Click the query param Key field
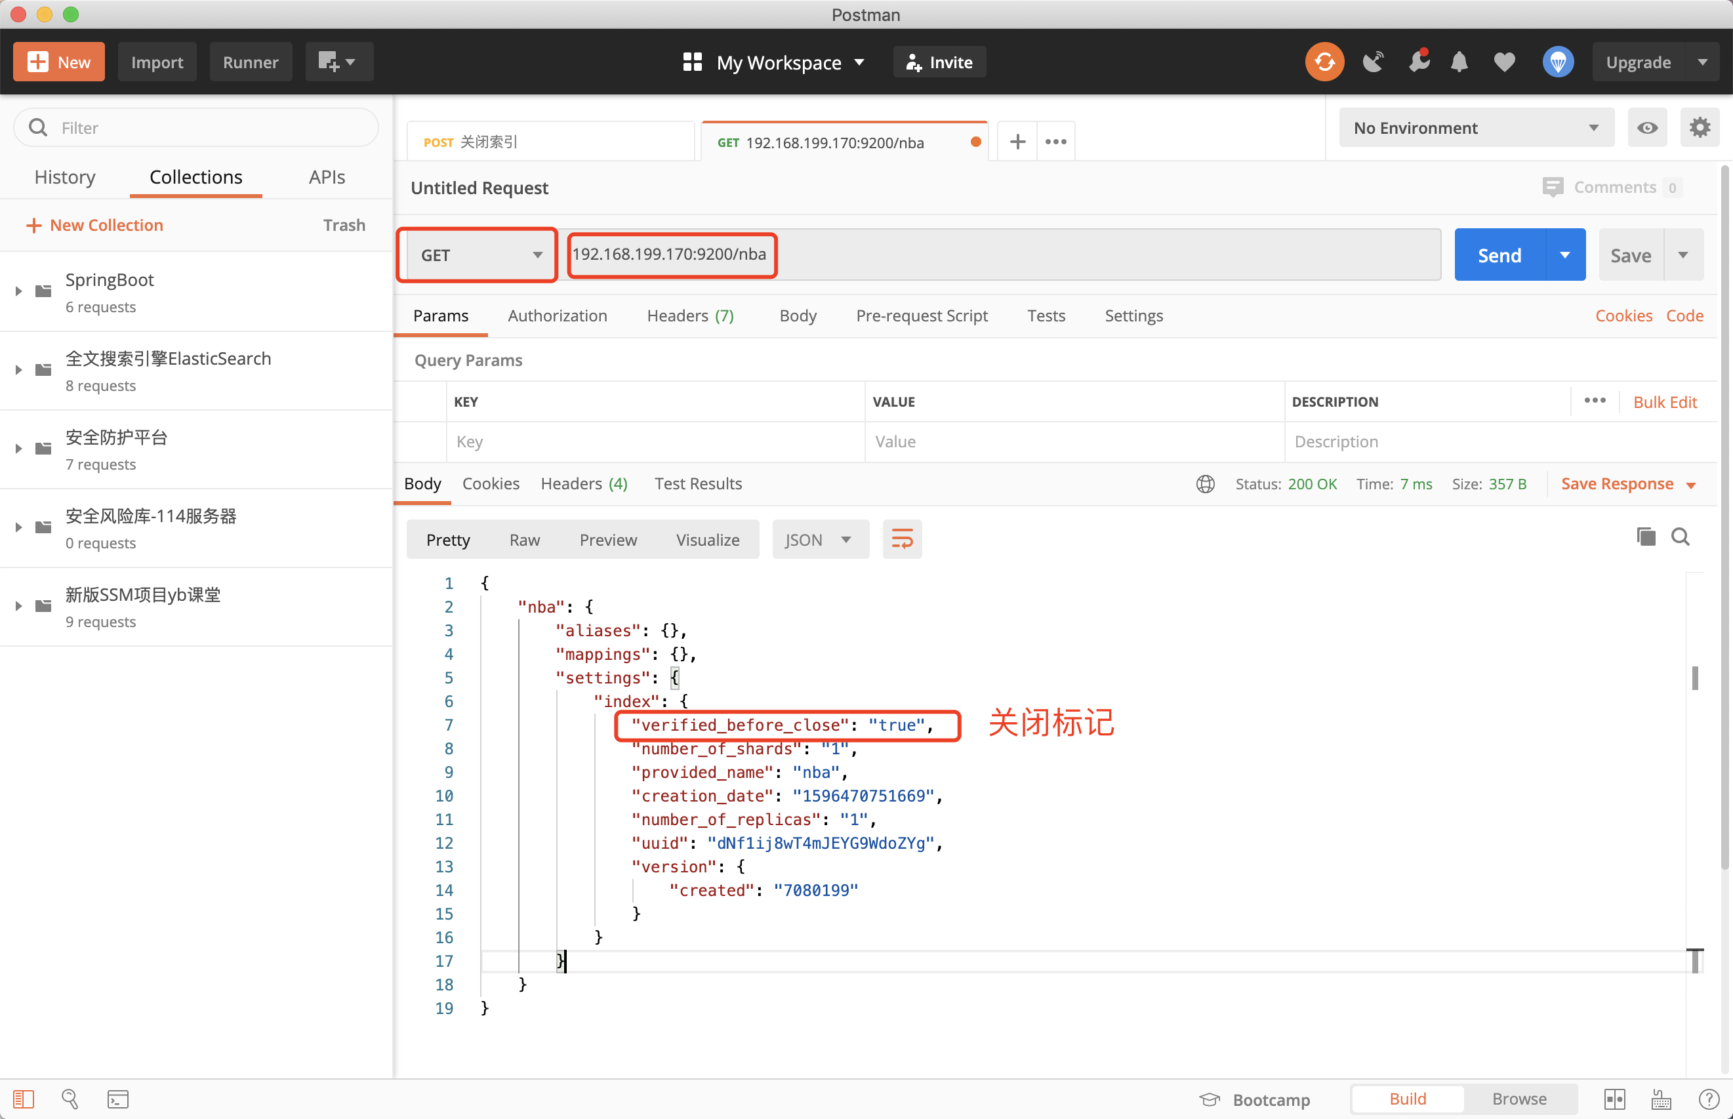Viewport: 1733px width, 1119px height. click(x=655, y=442)
